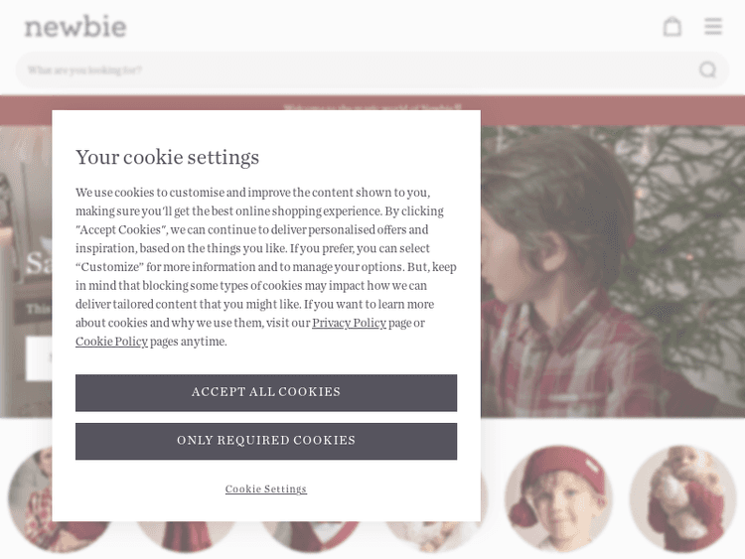Choose only required cookies
This screenshot has height=559, width=745.
pyautogui.click(x=266, y=441)
